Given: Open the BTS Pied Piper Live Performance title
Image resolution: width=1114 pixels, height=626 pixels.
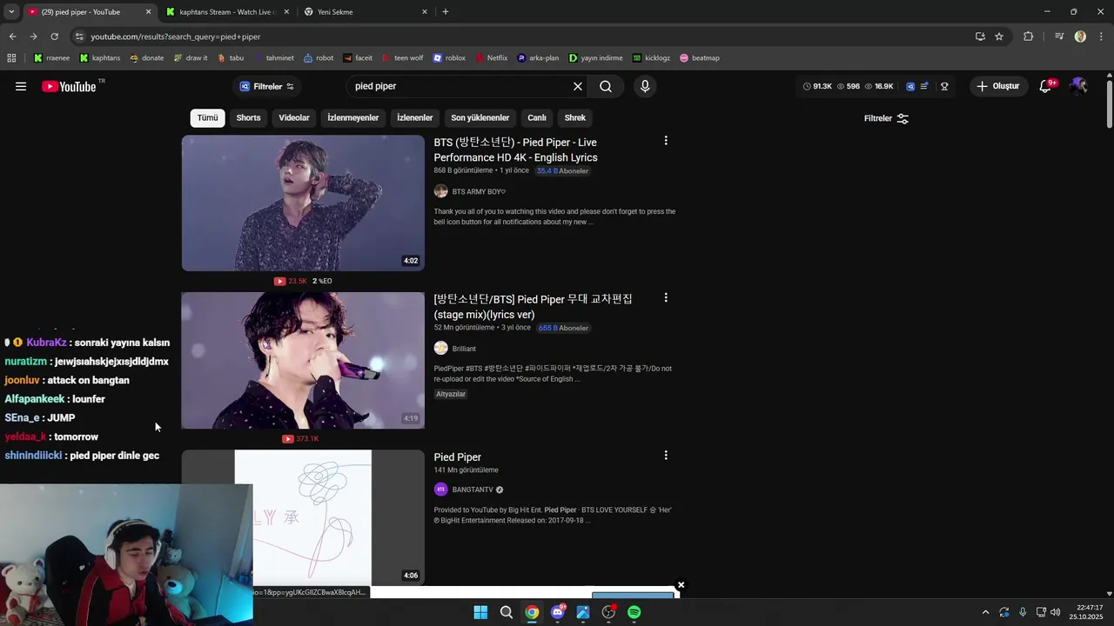Looking at the screenshot, I should [x=516, y=150].
